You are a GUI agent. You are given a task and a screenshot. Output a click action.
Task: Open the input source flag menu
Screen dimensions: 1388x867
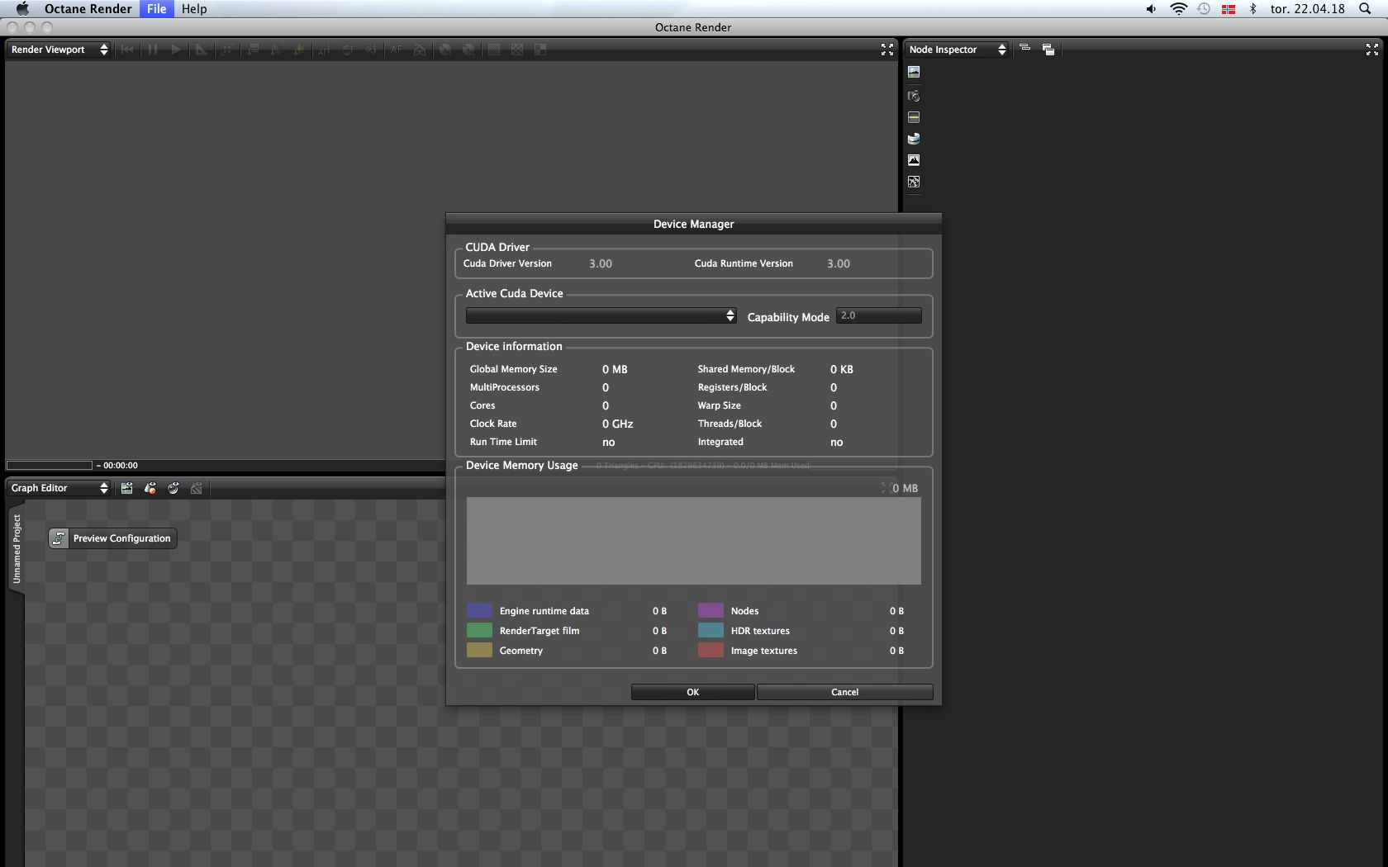1229,9
